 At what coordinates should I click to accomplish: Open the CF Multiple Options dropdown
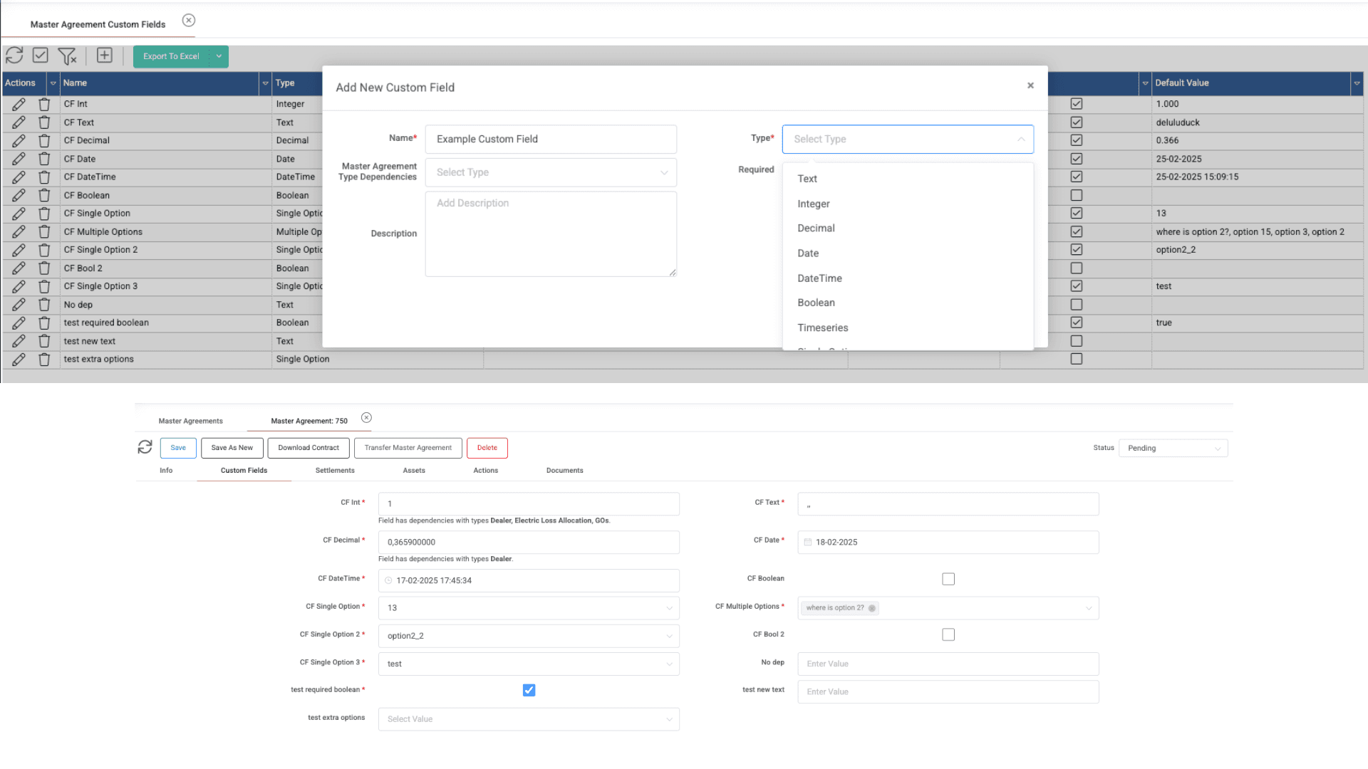click(x=948, y=608)
